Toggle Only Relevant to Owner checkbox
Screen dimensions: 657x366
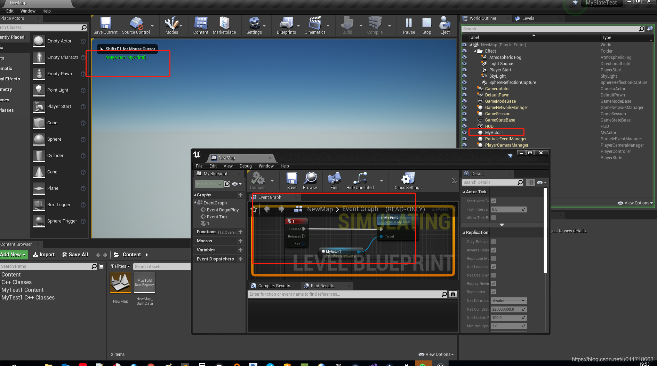click(494, 242)
